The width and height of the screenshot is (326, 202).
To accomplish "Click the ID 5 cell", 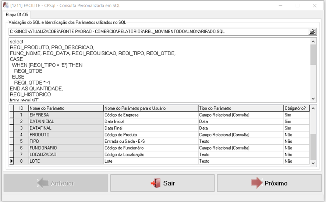I will [21, 141].
